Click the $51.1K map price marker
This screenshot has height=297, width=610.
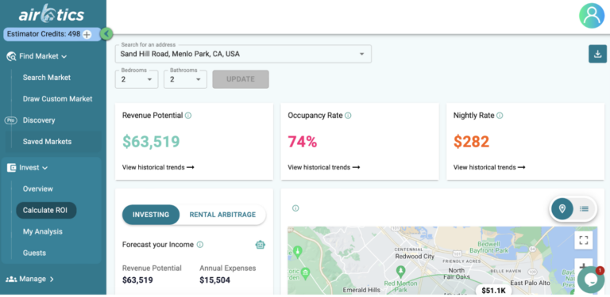click(494, 291)
